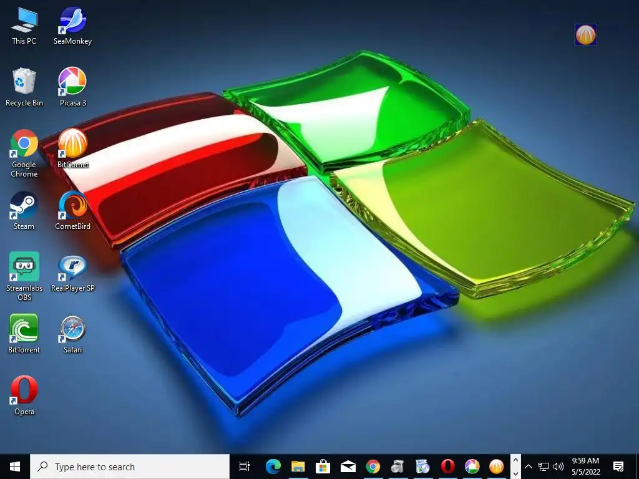
Task: Select the This PC desktop icon
Action: pyautogui.click(x=24, y=26)
